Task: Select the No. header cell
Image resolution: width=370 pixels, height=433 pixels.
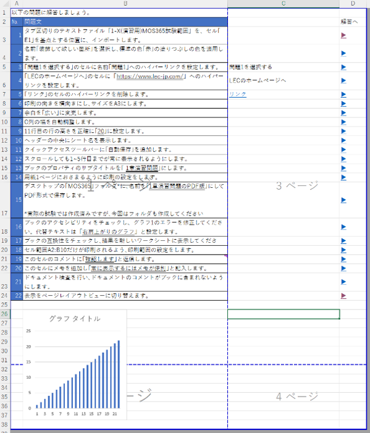Action: tap(17, 22)
